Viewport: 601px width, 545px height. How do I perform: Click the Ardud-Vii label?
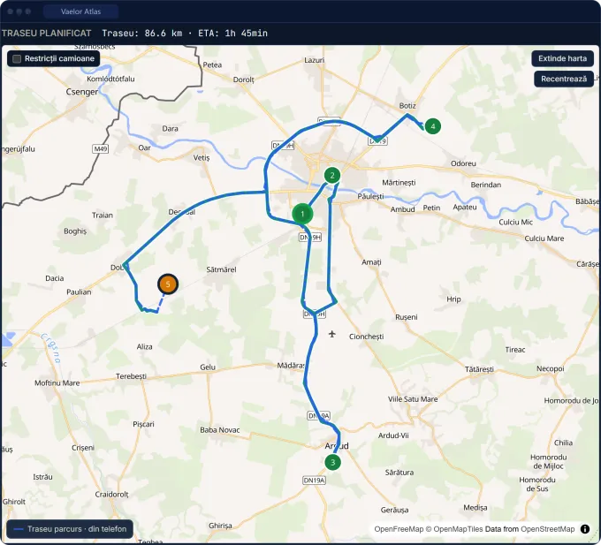coord(393,435)
